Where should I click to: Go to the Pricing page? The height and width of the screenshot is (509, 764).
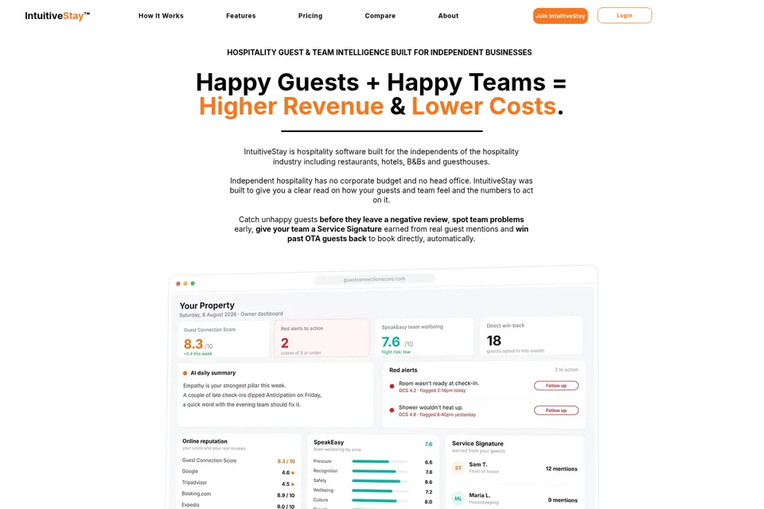pos(310,16)
